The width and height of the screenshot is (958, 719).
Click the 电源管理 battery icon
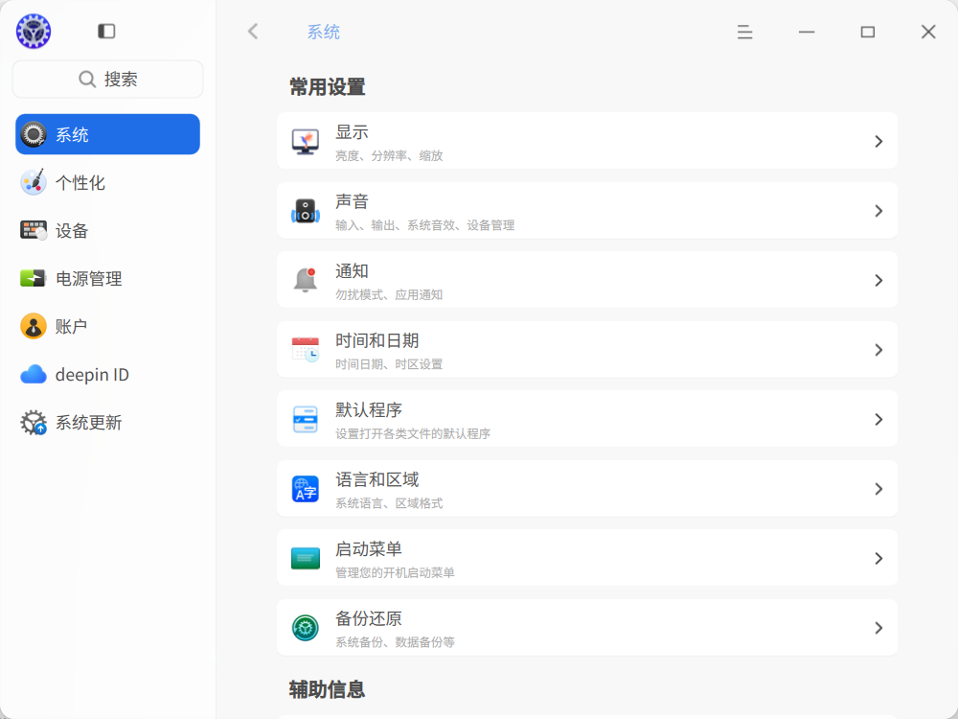point(33,278)
